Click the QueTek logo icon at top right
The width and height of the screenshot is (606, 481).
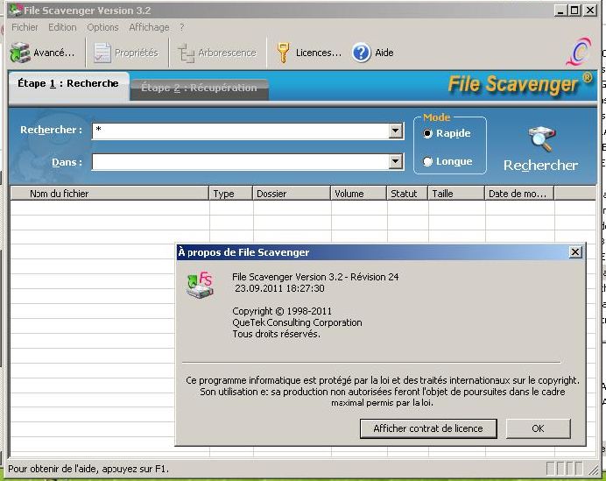pos(580,52)
